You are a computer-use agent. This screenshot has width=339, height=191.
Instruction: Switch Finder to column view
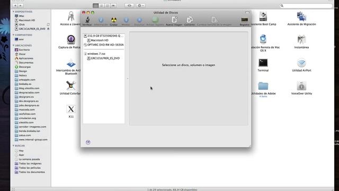(x=107, y=6)
